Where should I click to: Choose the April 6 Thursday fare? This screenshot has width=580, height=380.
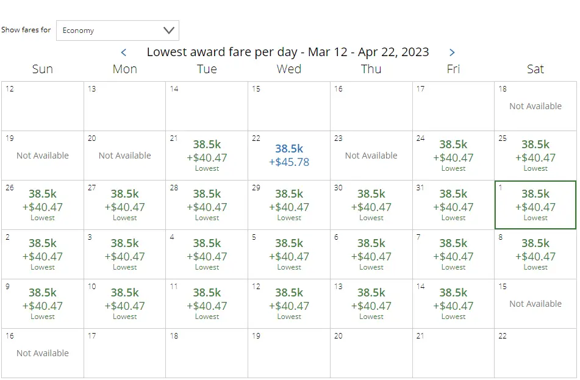371,254
